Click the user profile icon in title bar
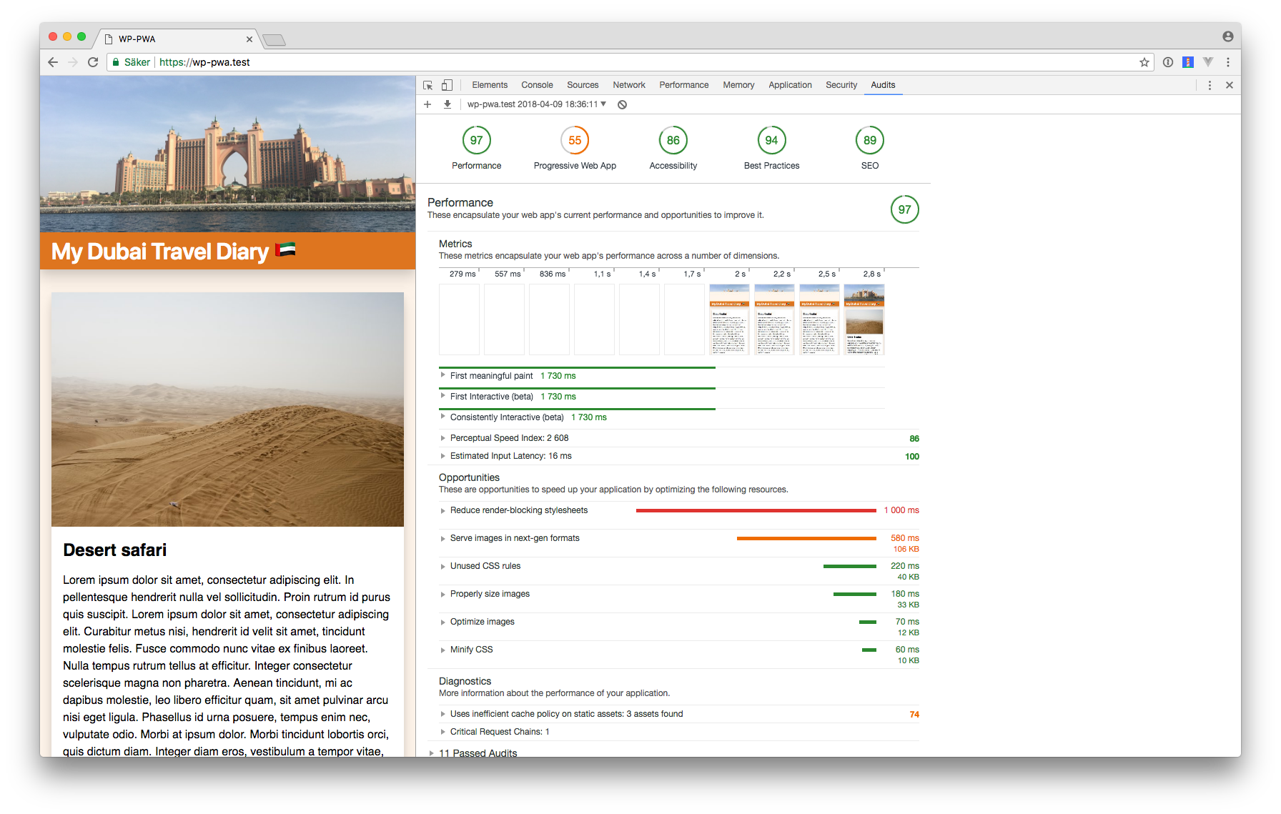 point(1227,36)
